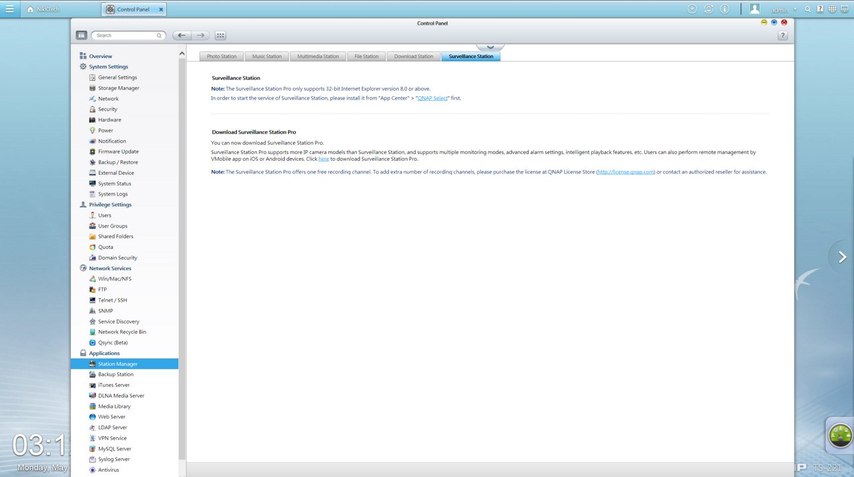The image size is (854, 477).
Task: Open the QNAP Select link
Action: click(x=433, y=98)
